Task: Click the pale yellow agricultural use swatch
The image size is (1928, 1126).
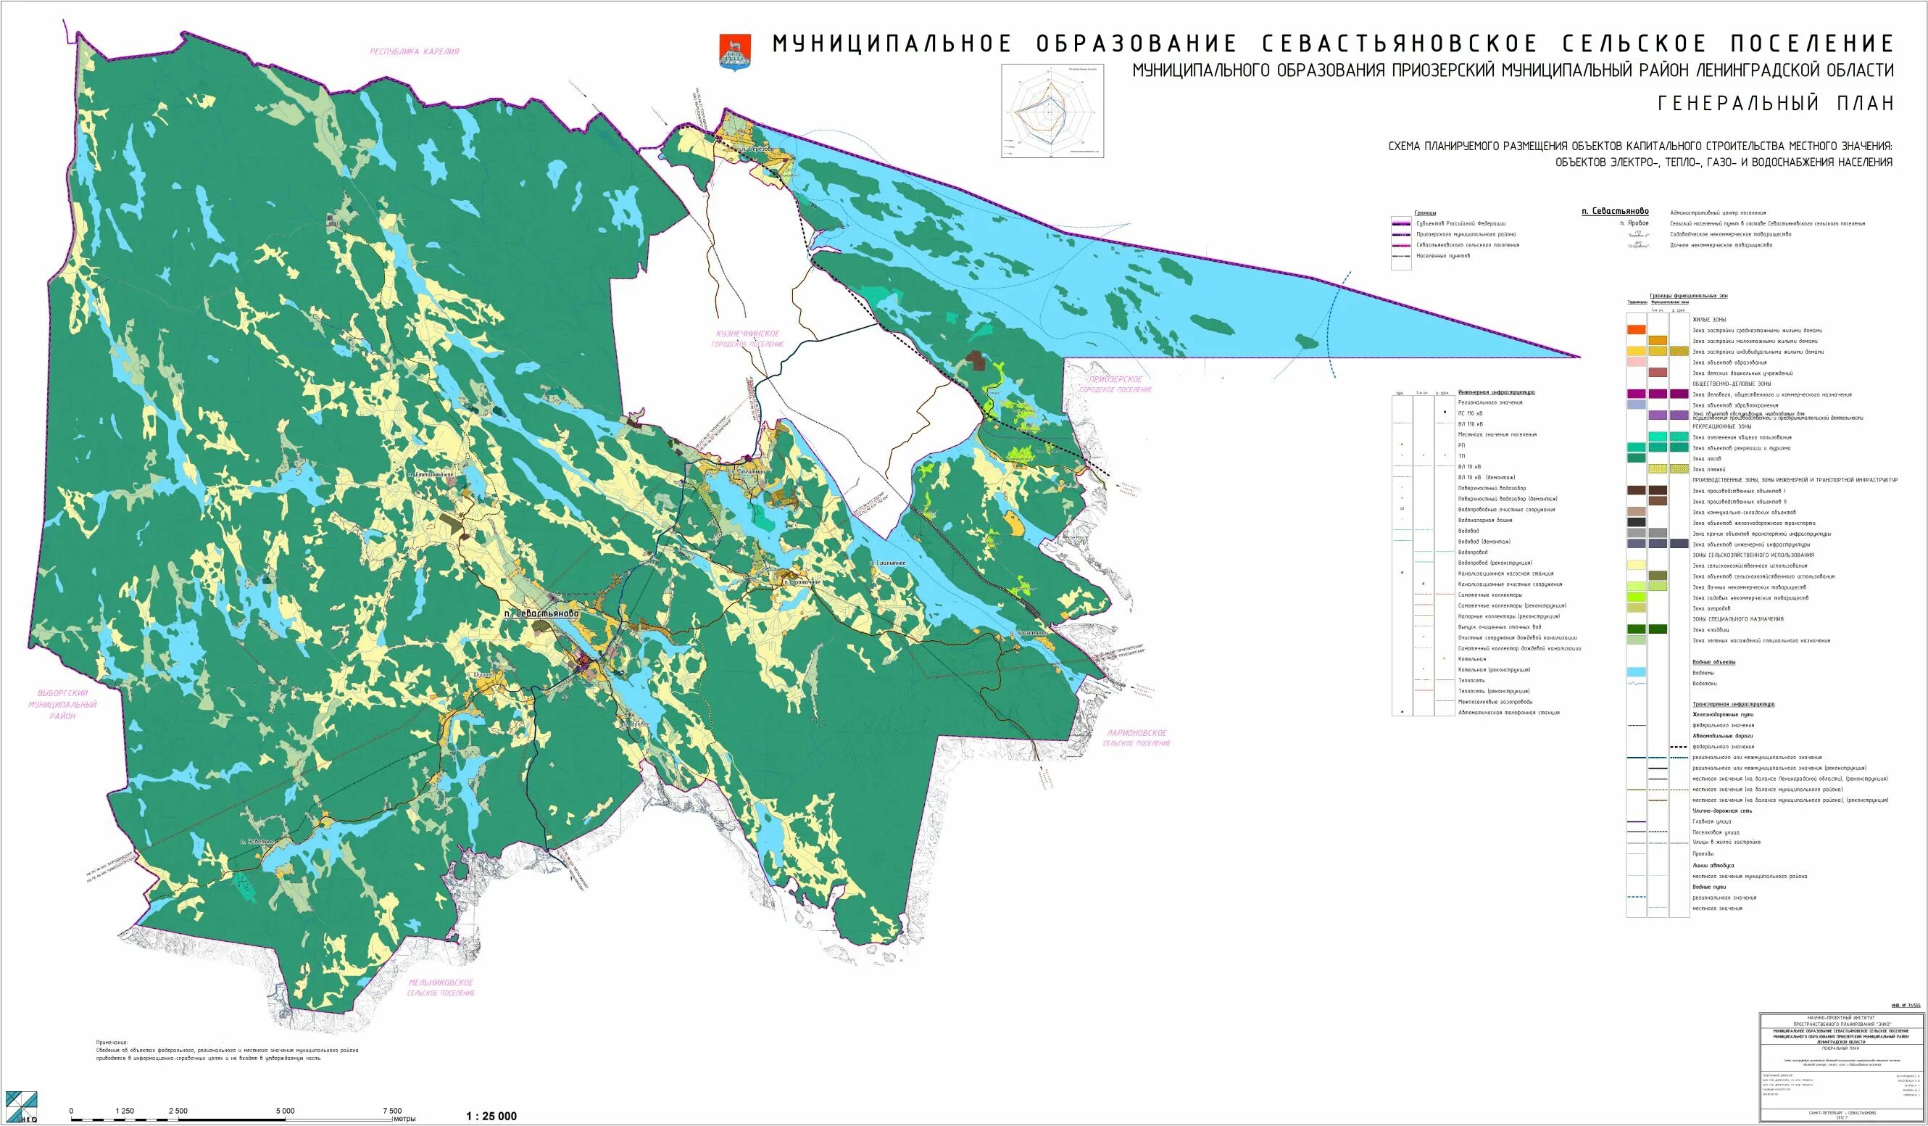Action: pos(1637,565)
